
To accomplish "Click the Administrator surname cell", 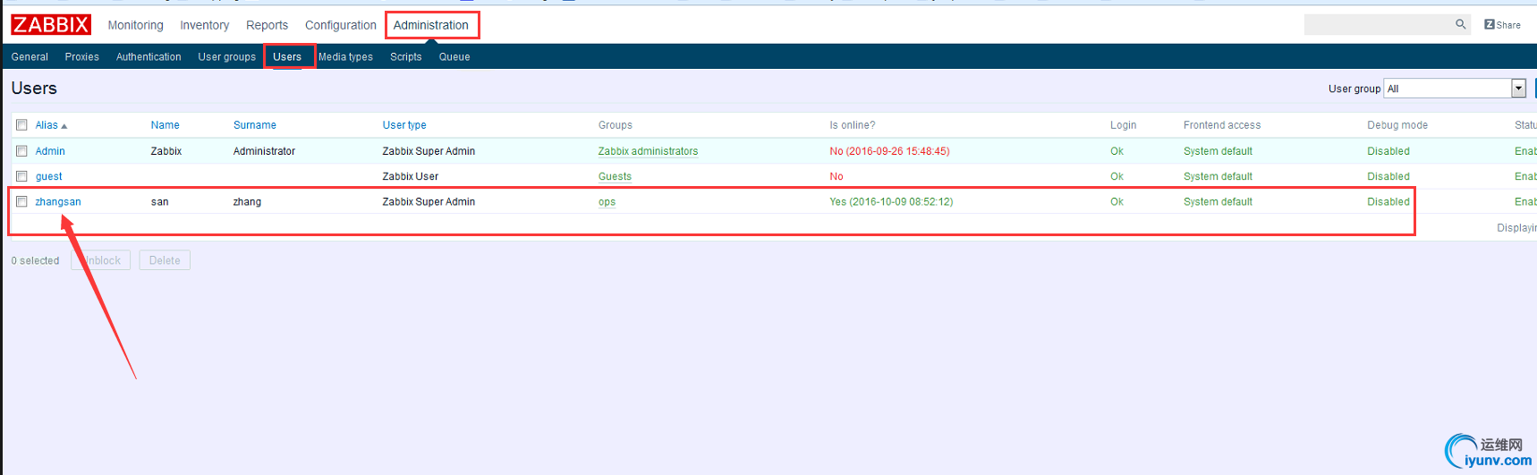I will [x=264, y=151].
